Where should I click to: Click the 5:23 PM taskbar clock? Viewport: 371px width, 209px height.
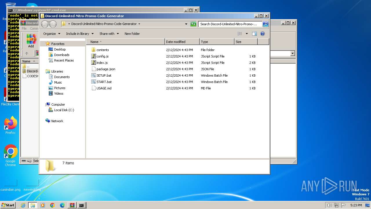click(x=356, y=205)
